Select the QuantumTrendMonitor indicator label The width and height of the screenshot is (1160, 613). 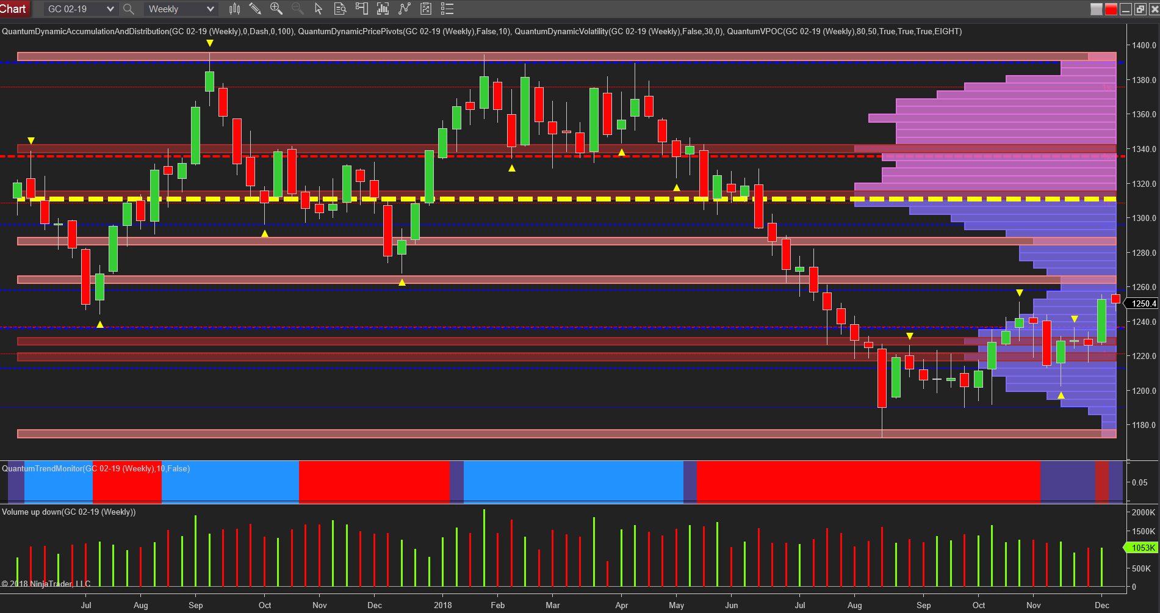coord(96,468)
